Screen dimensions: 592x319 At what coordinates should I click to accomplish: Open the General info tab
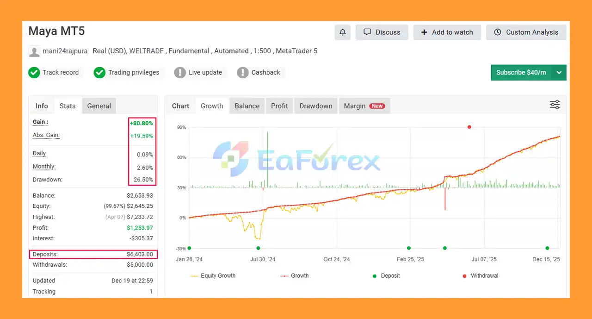[99, 106]
